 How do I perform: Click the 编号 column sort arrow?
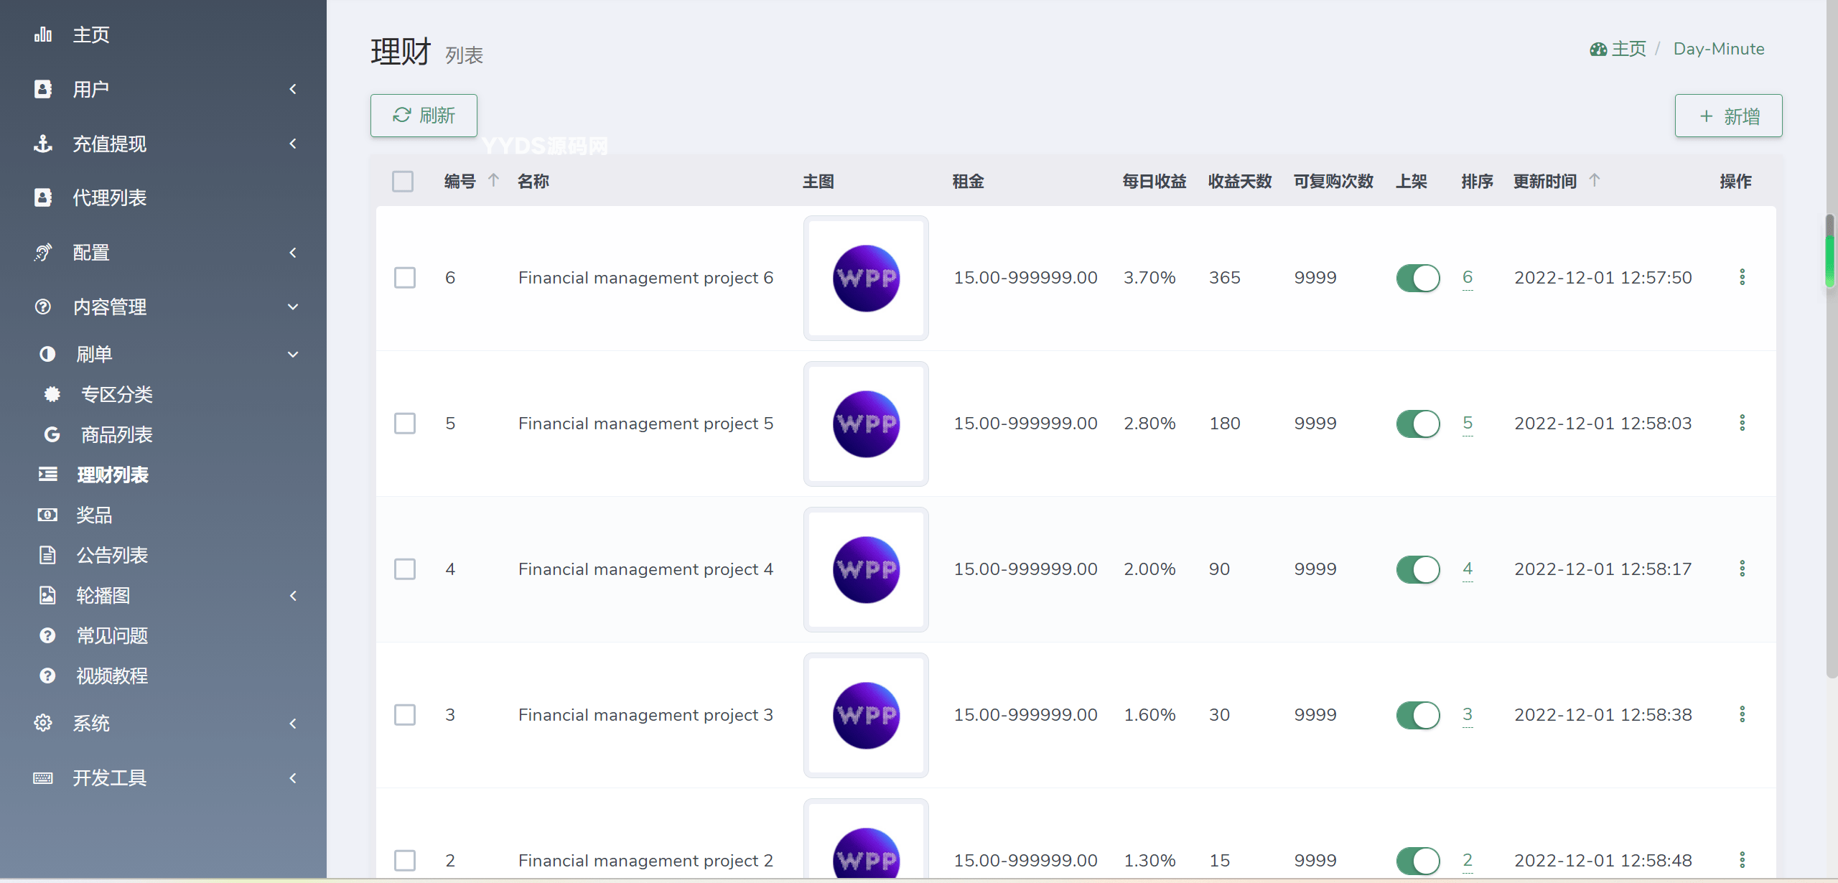pos(493,180)
